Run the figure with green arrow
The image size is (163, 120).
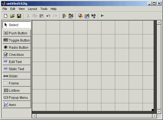tap(102, 16)
